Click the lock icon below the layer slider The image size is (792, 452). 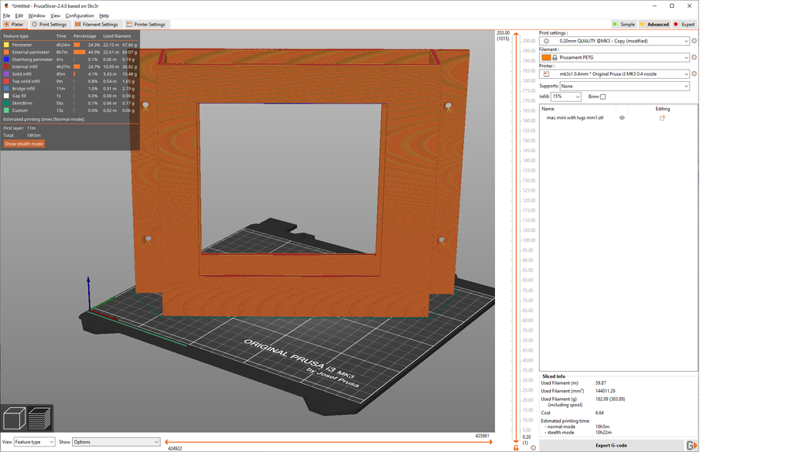[516, 448]
